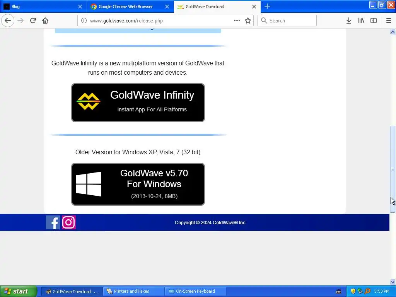Open the browser home page
Screen dimensions: 396x297
(45, 20)
